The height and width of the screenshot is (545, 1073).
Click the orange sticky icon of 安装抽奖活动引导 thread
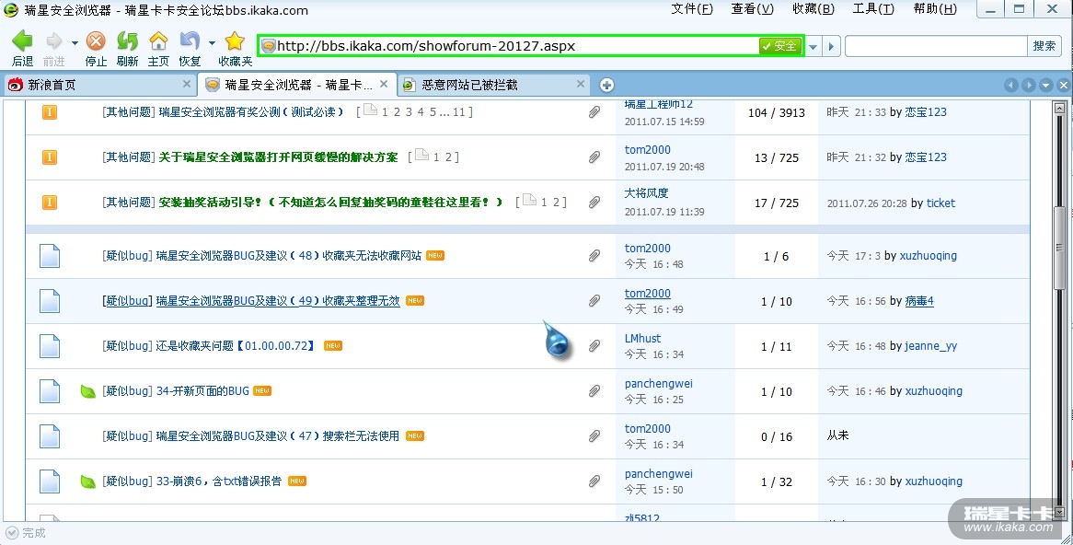(x=50, y=202)
